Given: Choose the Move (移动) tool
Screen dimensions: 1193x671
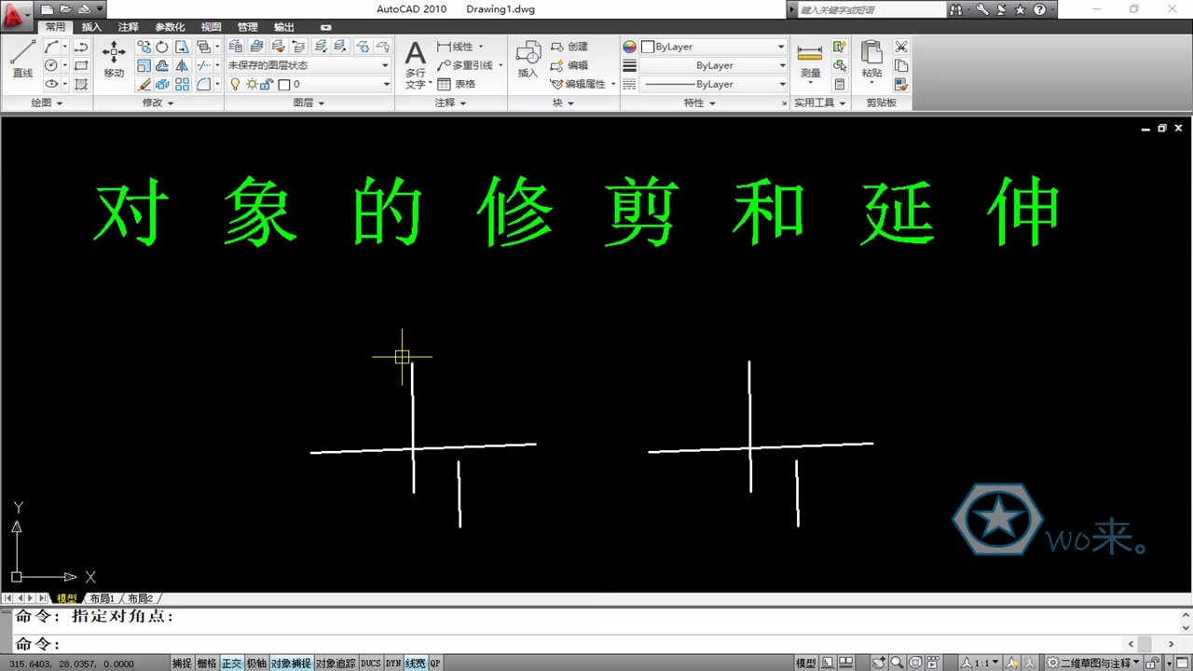Looking at the screenshot, I should point(114,58).
